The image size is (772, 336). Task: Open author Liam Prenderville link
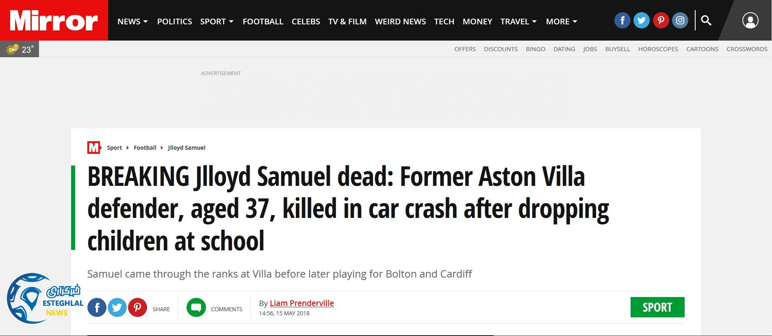pyautogui.click(x=301, y=303)
